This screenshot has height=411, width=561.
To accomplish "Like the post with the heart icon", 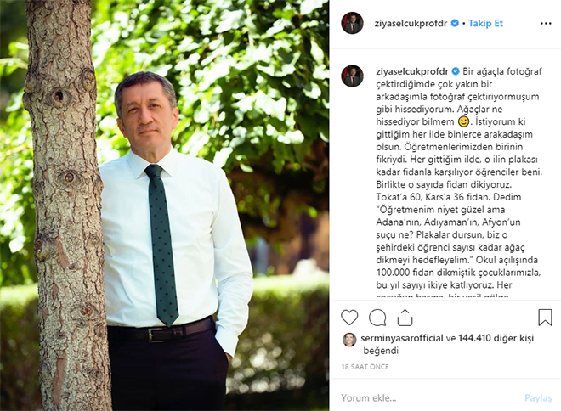I will [349, 318].
